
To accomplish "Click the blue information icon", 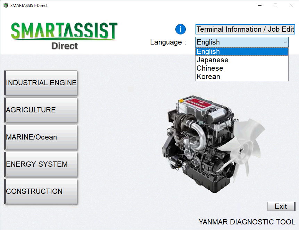I will (x=181, y=29).
